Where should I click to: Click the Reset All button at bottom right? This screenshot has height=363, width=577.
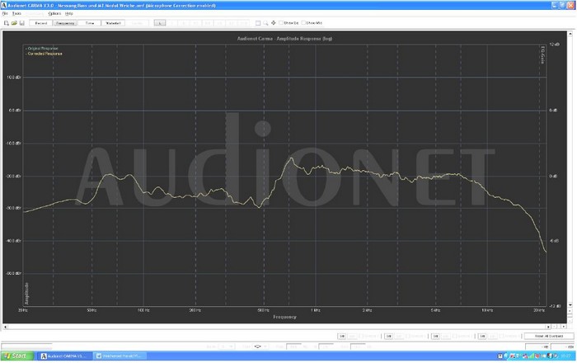(549, 336)
